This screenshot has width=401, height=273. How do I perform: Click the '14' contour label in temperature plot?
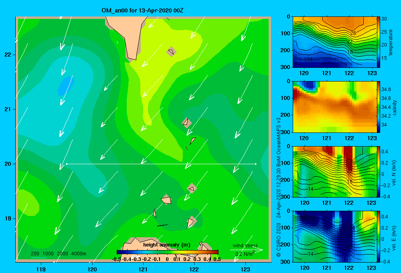click(x=310, y=59)
